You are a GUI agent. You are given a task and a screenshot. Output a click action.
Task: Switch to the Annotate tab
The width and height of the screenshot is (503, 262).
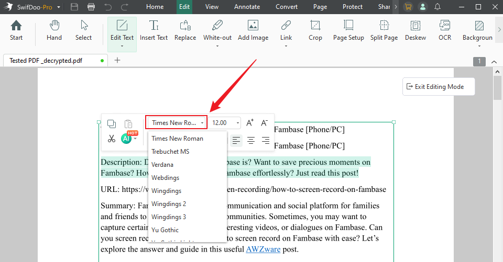[247, 7]
